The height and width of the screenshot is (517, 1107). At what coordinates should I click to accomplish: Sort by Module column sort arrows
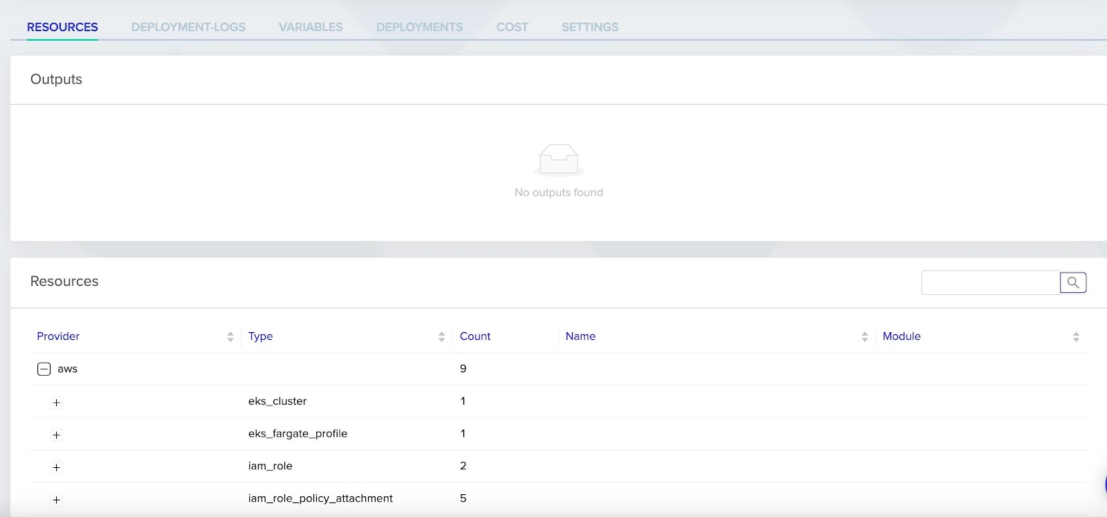pyautogui.click(x=1076, y=337)
